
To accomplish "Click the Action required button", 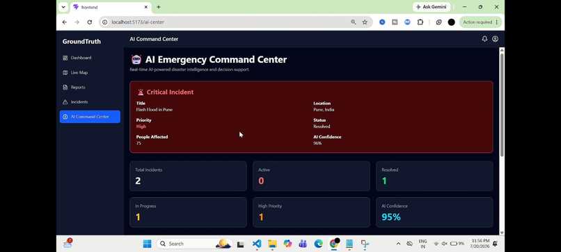I will (480, 22).
